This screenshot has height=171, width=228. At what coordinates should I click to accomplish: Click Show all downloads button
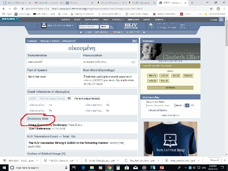coord(214,160)
